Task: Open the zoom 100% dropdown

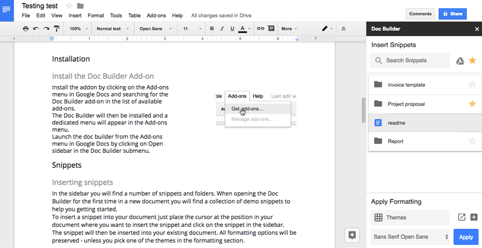Action: point(78,28)
